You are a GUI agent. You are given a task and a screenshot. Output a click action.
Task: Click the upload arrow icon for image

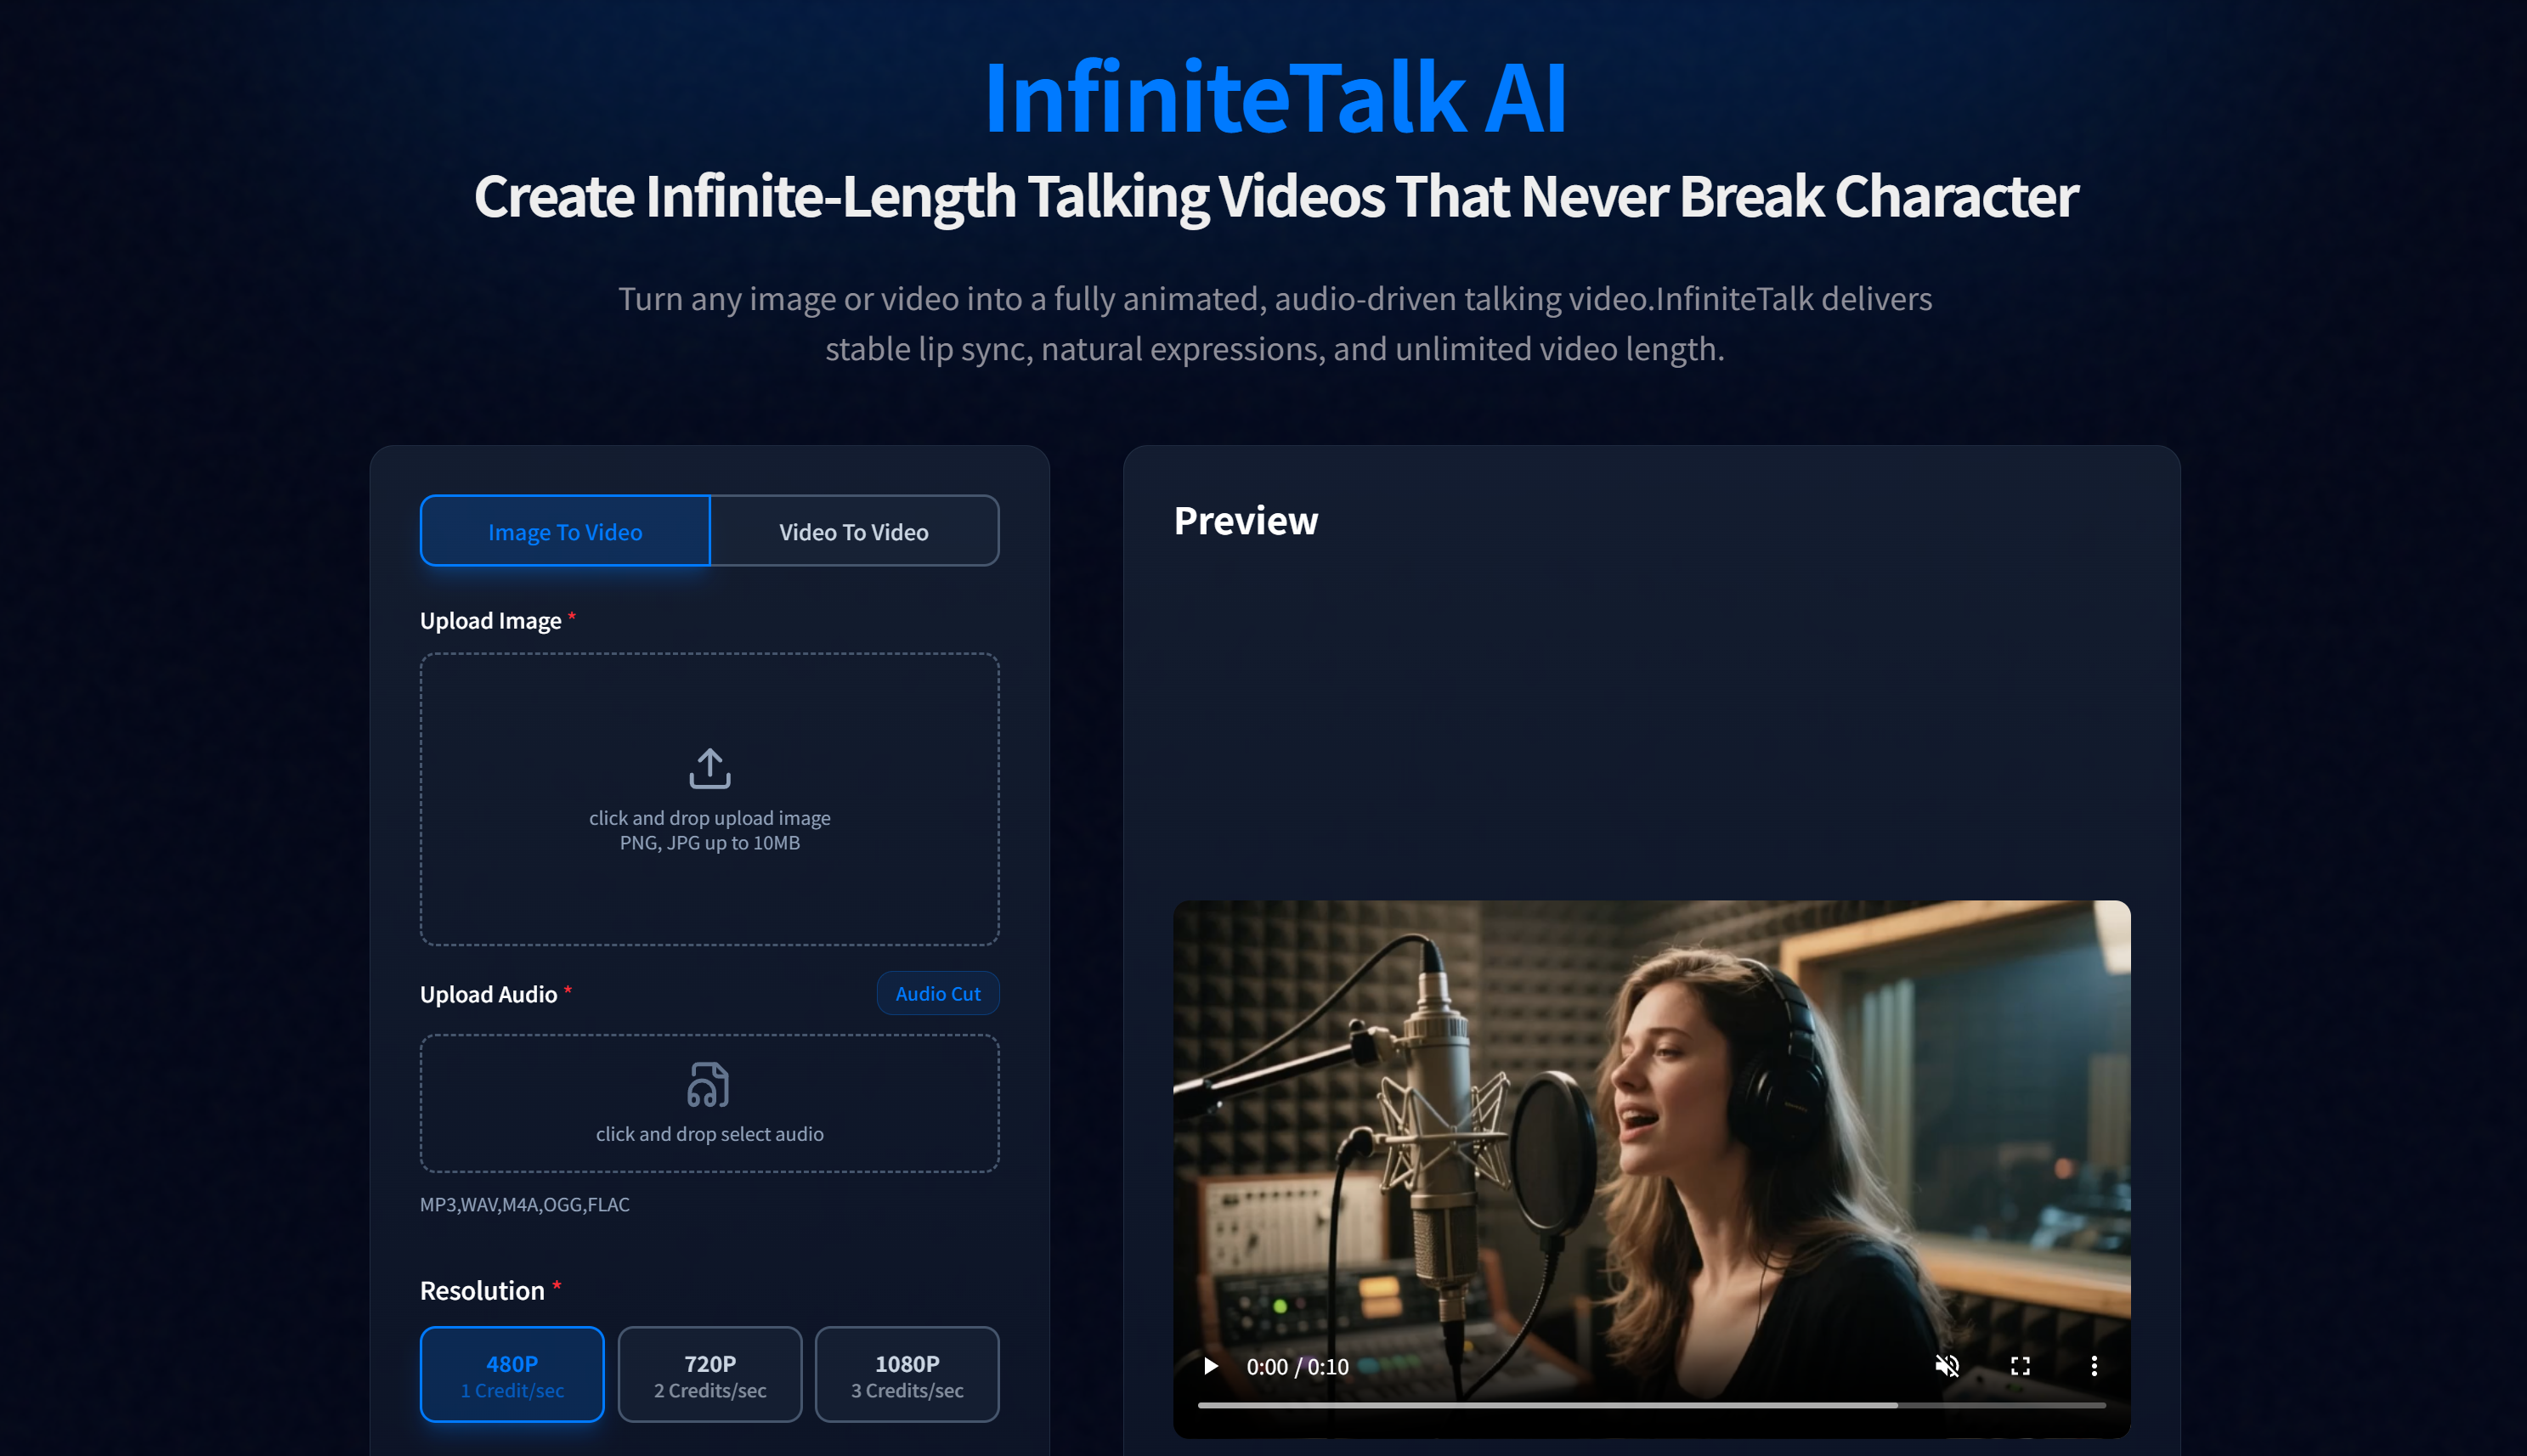(709, 768)
